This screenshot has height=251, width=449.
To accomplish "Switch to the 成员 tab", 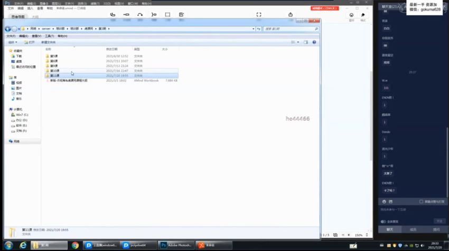I will (x=413, y=229).
